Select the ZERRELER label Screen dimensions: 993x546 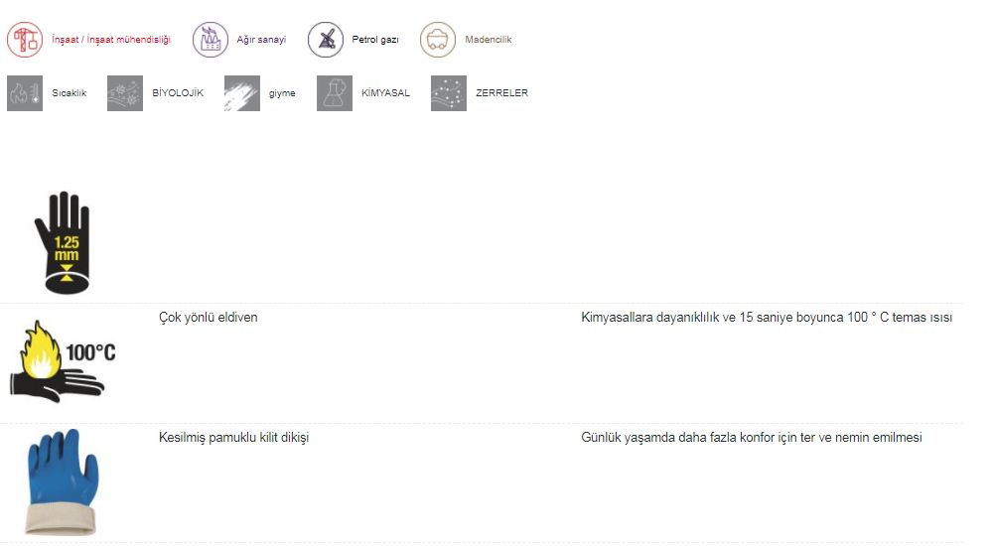[501, 92]
